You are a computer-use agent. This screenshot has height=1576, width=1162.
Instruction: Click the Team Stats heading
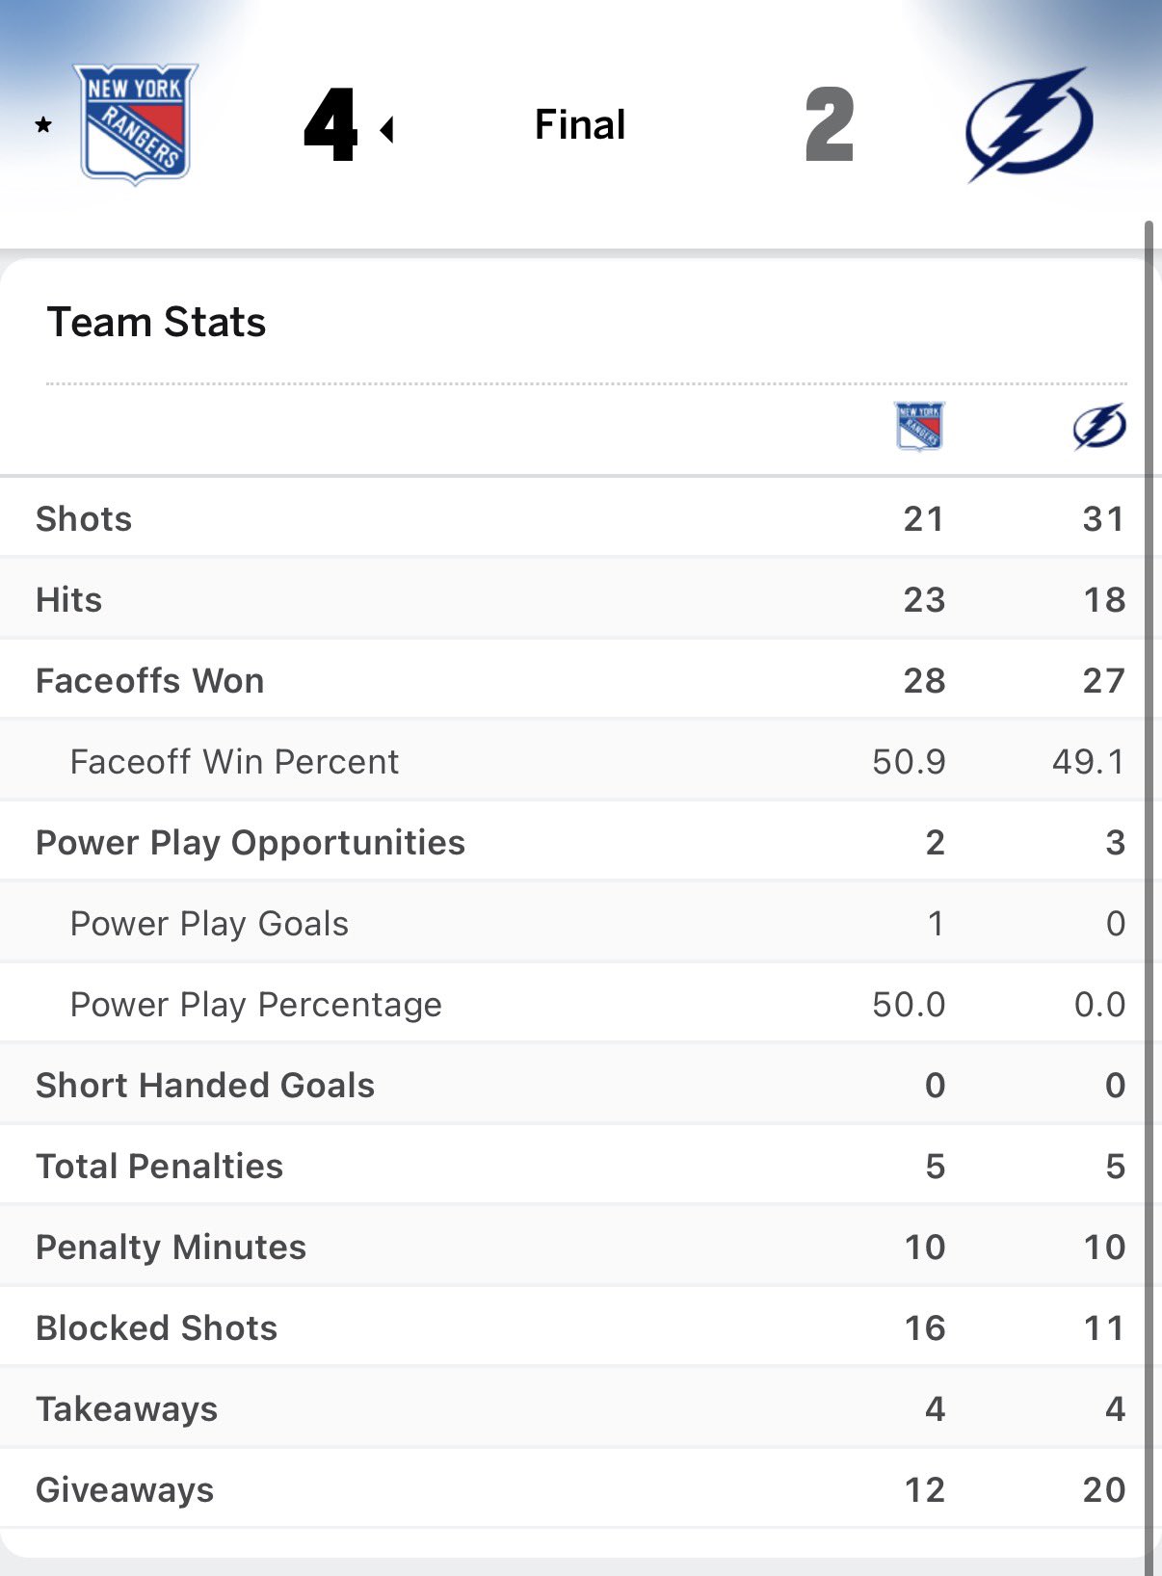coord(156,322)
